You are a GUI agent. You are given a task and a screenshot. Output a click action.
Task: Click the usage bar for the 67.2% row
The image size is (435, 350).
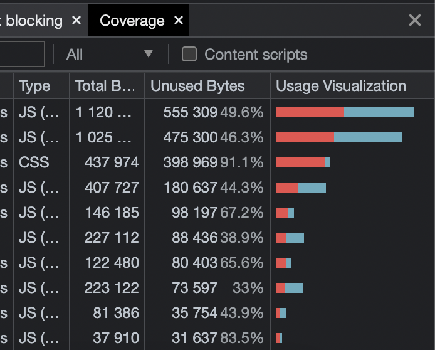pos(285,213)
